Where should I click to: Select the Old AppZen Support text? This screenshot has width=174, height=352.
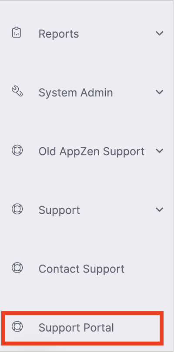point(91,152)
